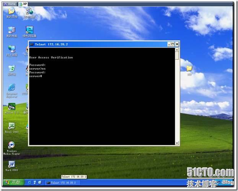This screenshot has height=191, width=238.
Task: Click the third quick launch icon
Action: click(x=40, y=182)
